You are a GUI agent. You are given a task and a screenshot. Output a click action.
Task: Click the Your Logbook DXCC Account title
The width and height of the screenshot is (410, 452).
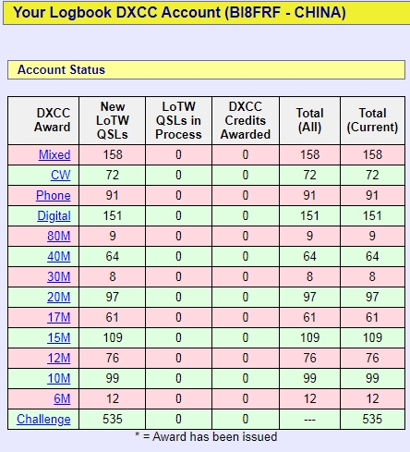click(x=179, y=13)
